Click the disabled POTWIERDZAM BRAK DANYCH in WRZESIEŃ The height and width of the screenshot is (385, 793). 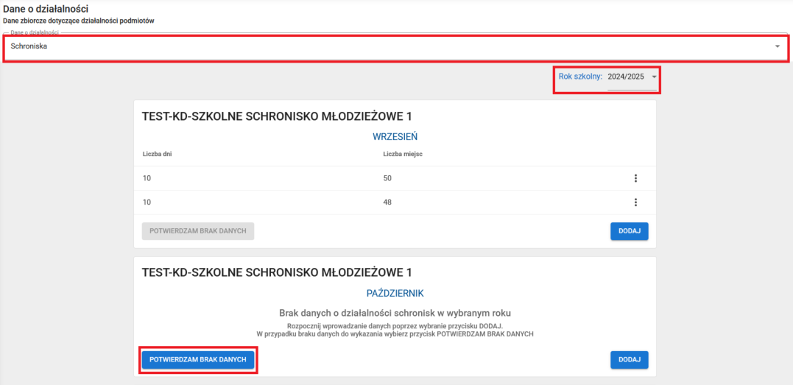(198, 230)
